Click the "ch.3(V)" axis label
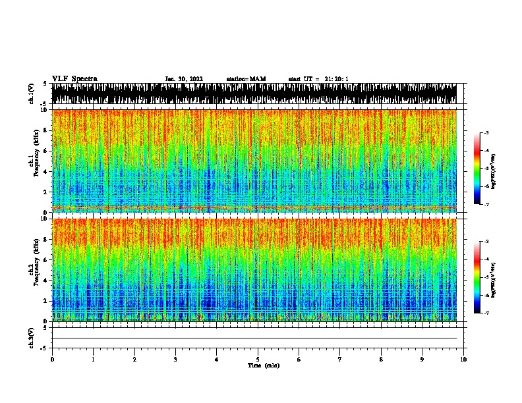This screenshot has height=403, width=522. [x=32, y=338]
